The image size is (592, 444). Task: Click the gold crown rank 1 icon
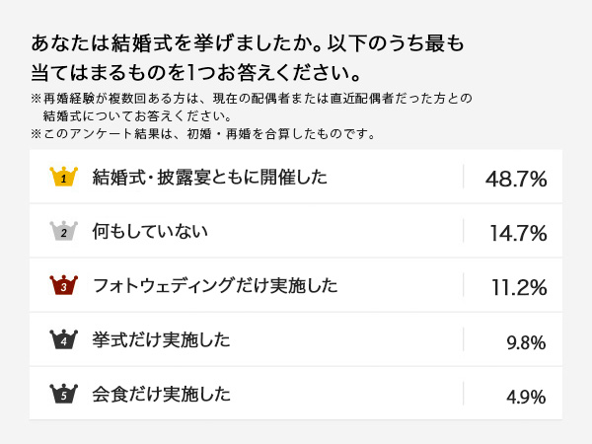pyautogui.click(x=63, y=178)
